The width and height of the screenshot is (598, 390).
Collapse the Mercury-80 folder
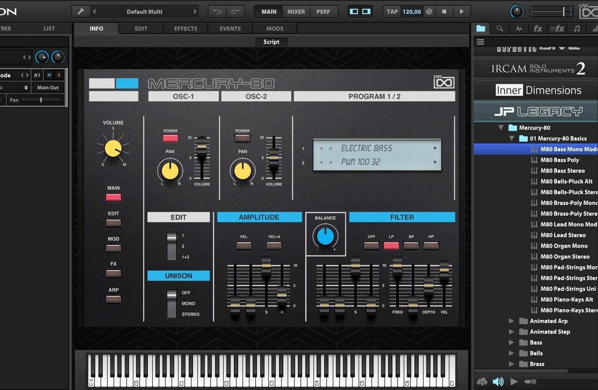(x=501, y=128)
